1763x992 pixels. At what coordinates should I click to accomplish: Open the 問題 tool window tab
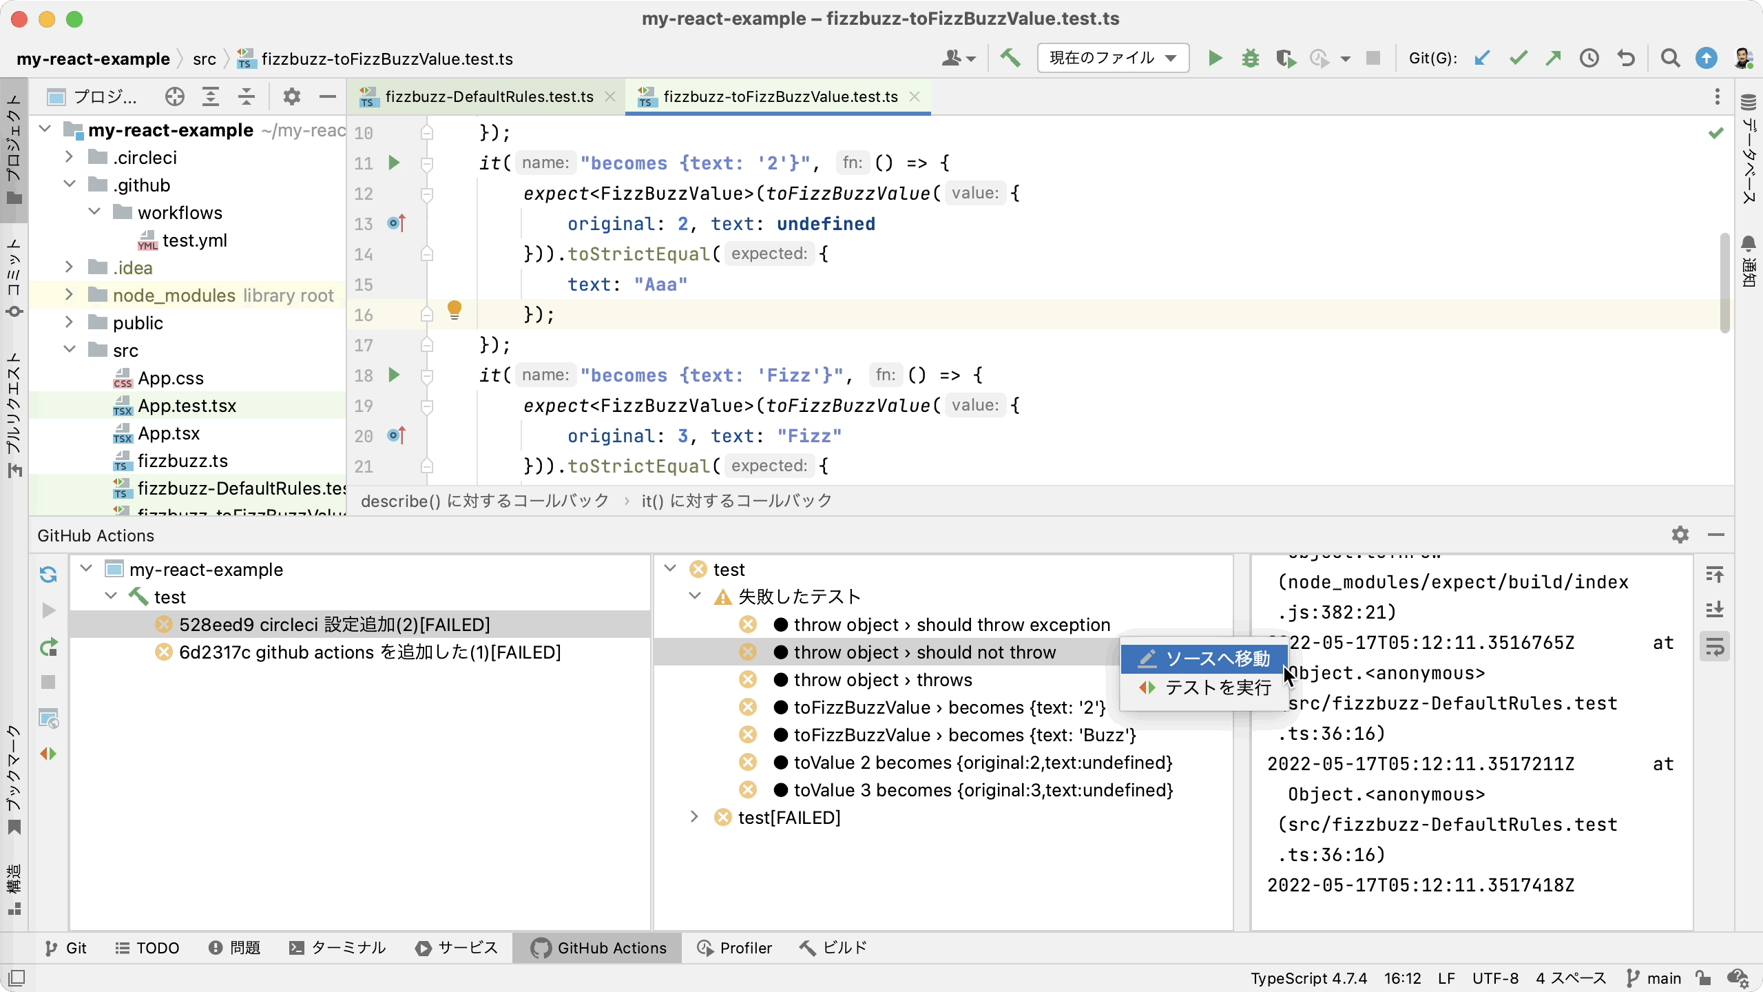pyautogui.click(x=234, y=948)
